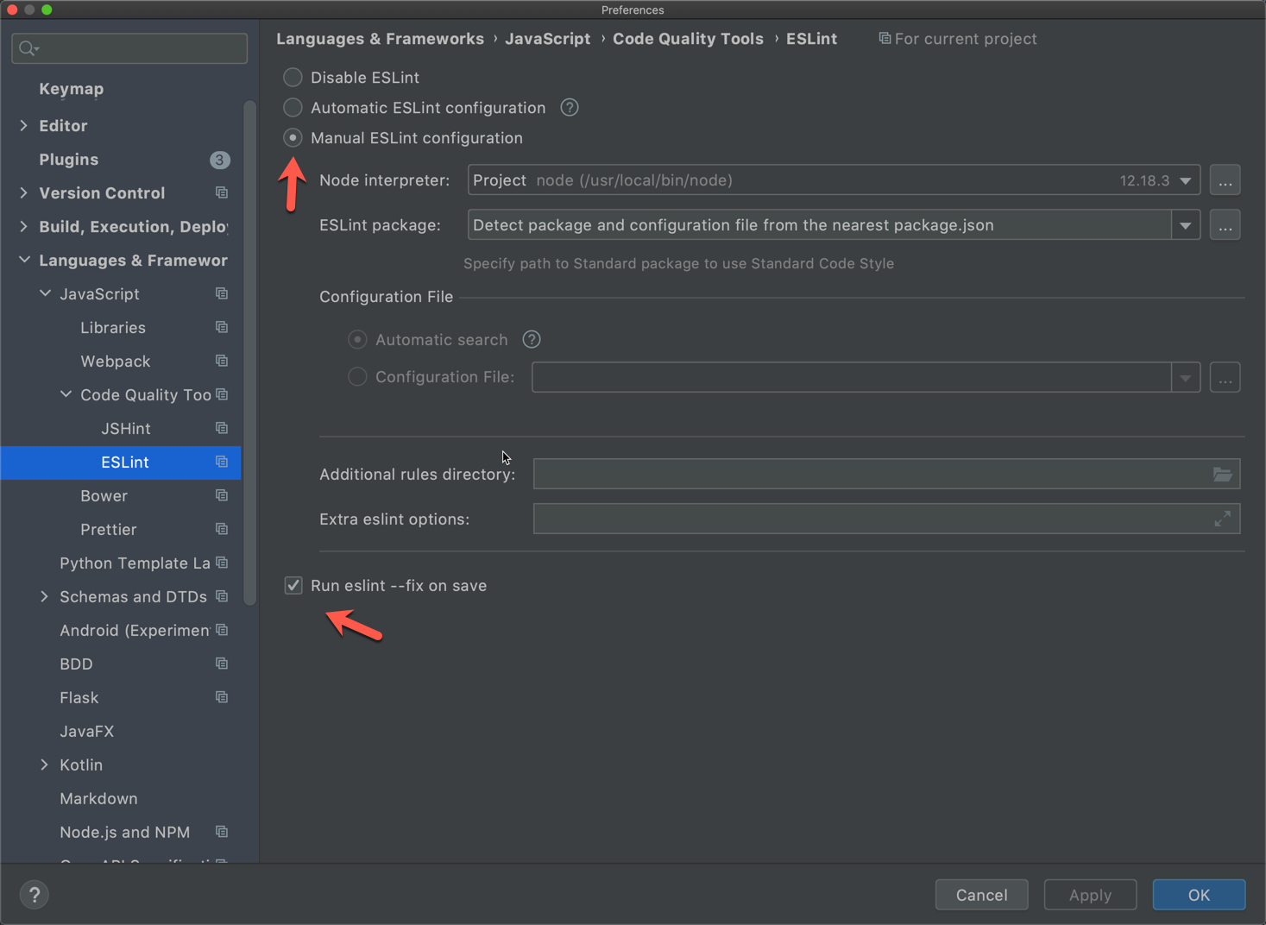
Task: Click the Code Quality Tools breadcrumb
Action: click(688, 39)
